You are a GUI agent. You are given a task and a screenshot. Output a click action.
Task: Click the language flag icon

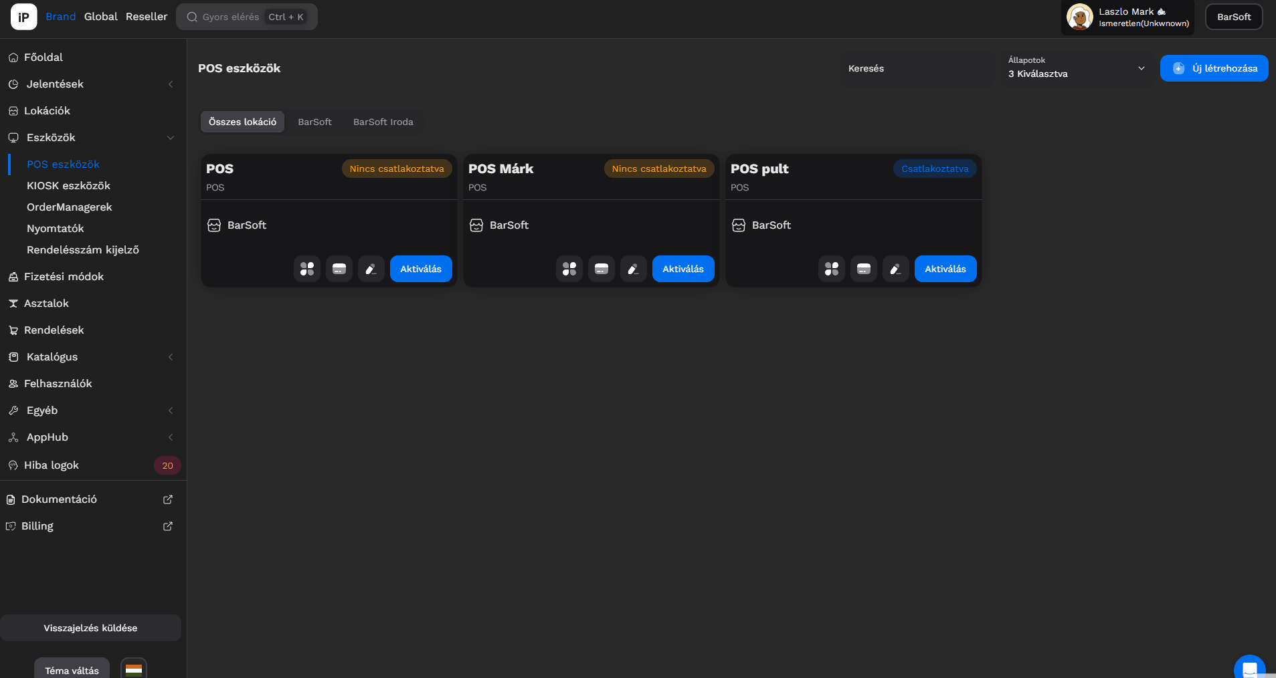pos(134,669)
